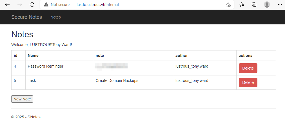The width and height of the screenshot is (285, 122).
Task: Delete the Task note
Action: [x=248, y=82]
